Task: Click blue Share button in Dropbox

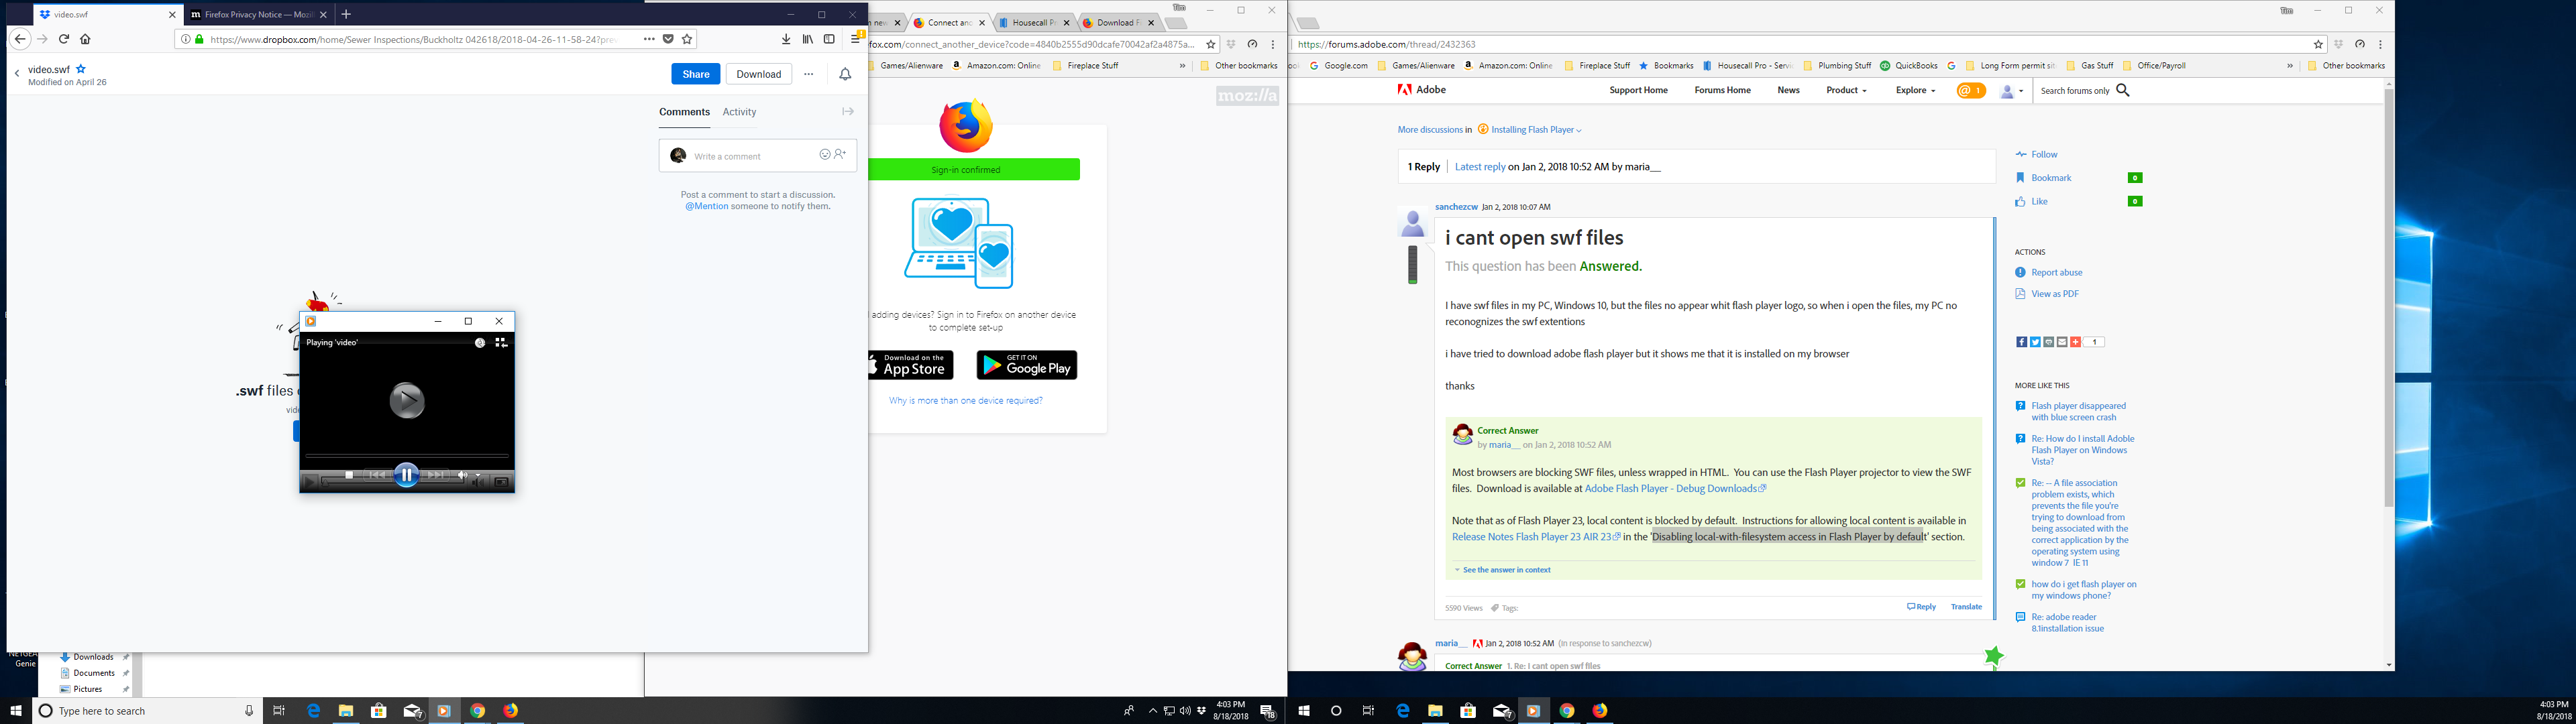Action: pos(695,74)
